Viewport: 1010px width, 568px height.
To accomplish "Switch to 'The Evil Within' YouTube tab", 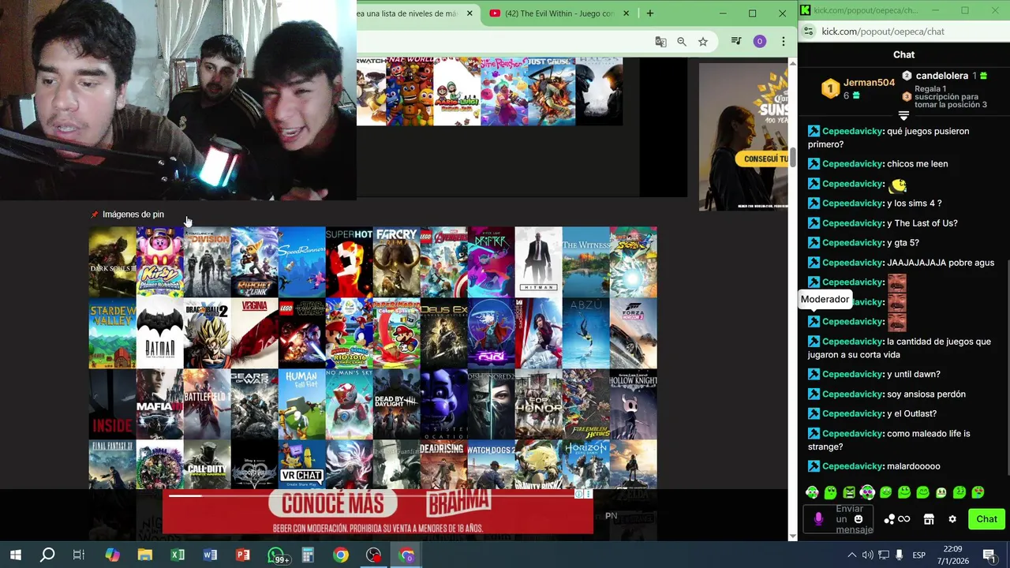I will click(x=559, y=13).
